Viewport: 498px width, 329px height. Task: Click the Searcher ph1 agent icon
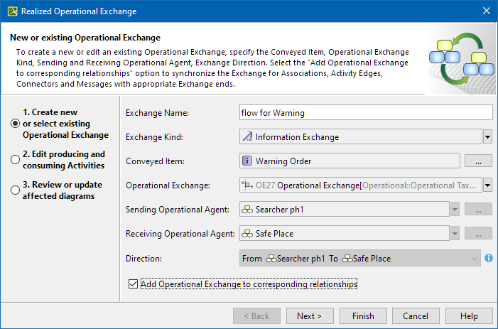[248, 210]
